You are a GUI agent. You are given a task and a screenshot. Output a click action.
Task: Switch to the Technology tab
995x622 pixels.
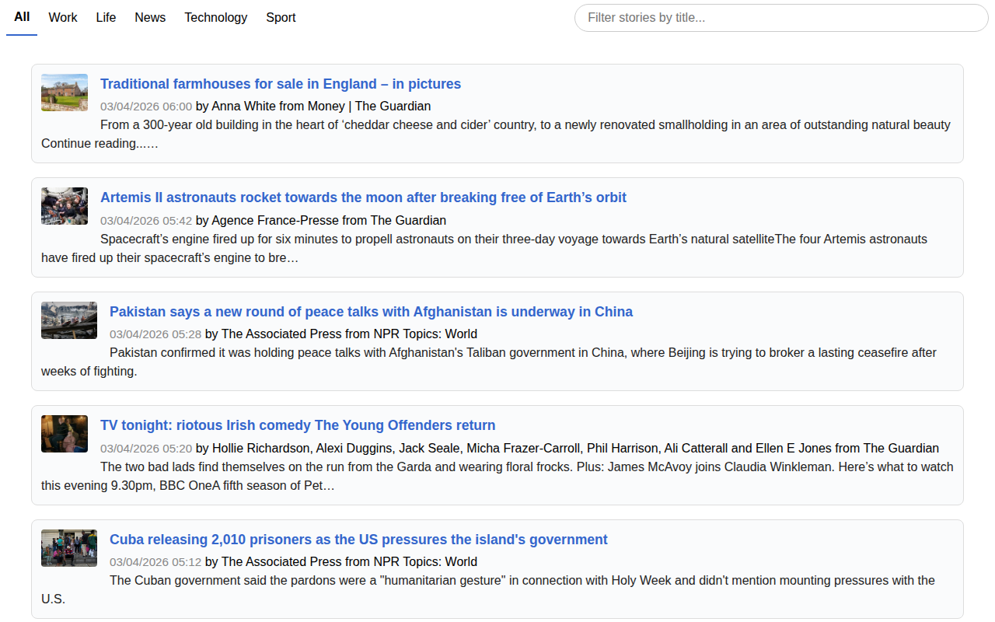click(x=215, y=17)
